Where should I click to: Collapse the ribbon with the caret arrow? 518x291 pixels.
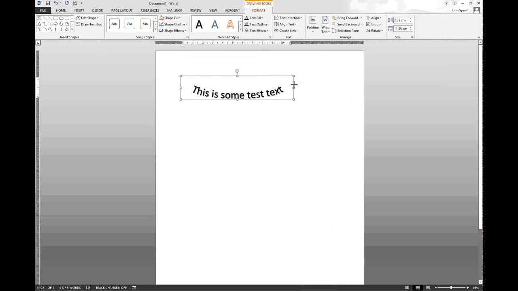click(479, 37)
